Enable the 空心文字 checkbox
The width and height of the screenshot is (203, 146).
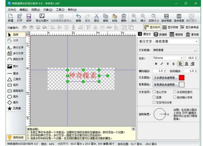coord(154,92)
